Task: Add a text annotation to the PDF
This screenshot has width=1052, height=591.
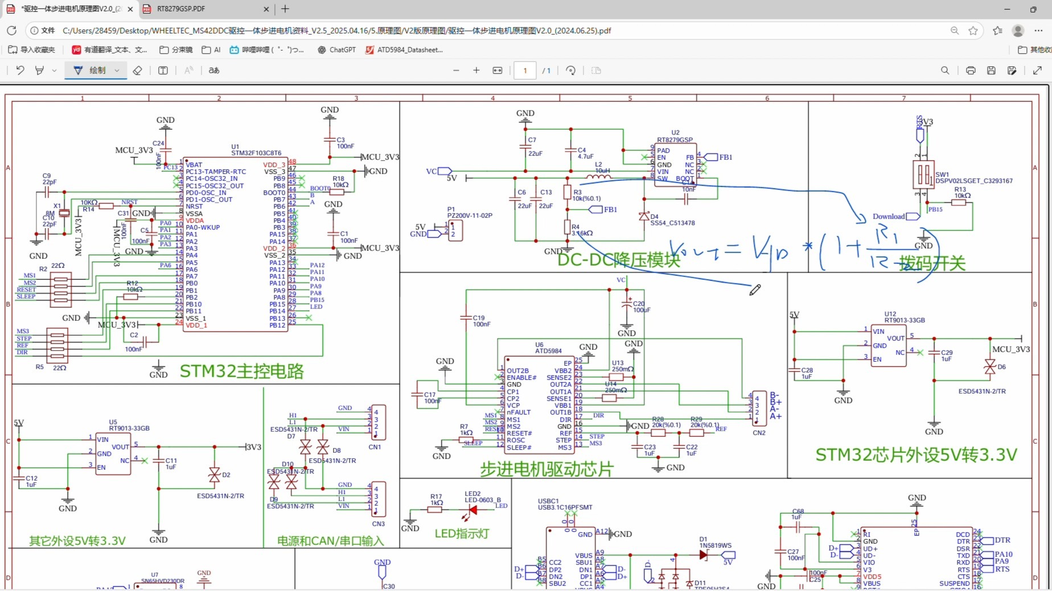Action: [x=163, y=70]
